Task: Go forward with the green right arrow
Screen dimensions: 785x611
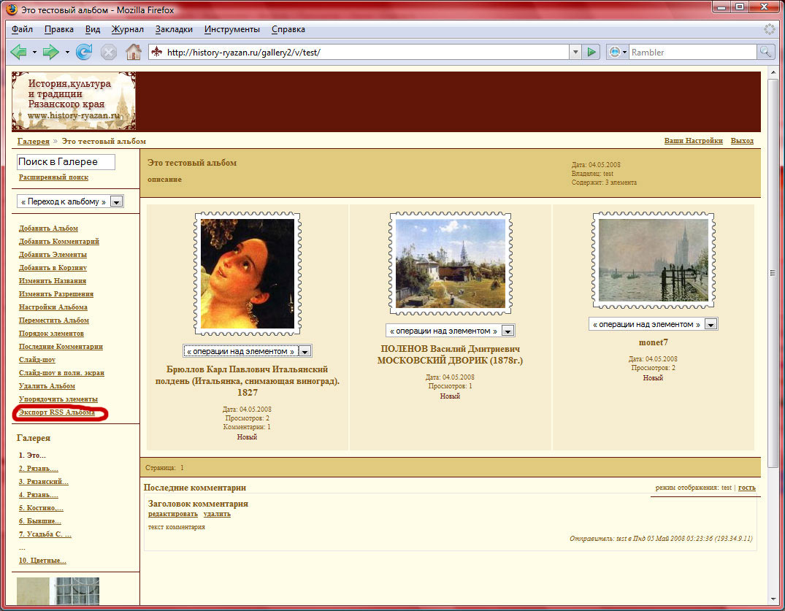Action: (x=50, y=52)
